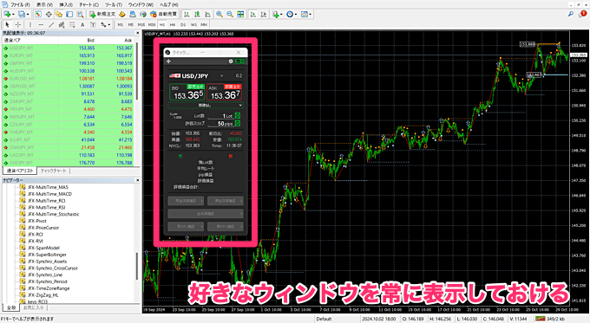This screenshot has width=590, height=323.
Task: Open the arrows objects dropdown
Action: click(105, 25)
